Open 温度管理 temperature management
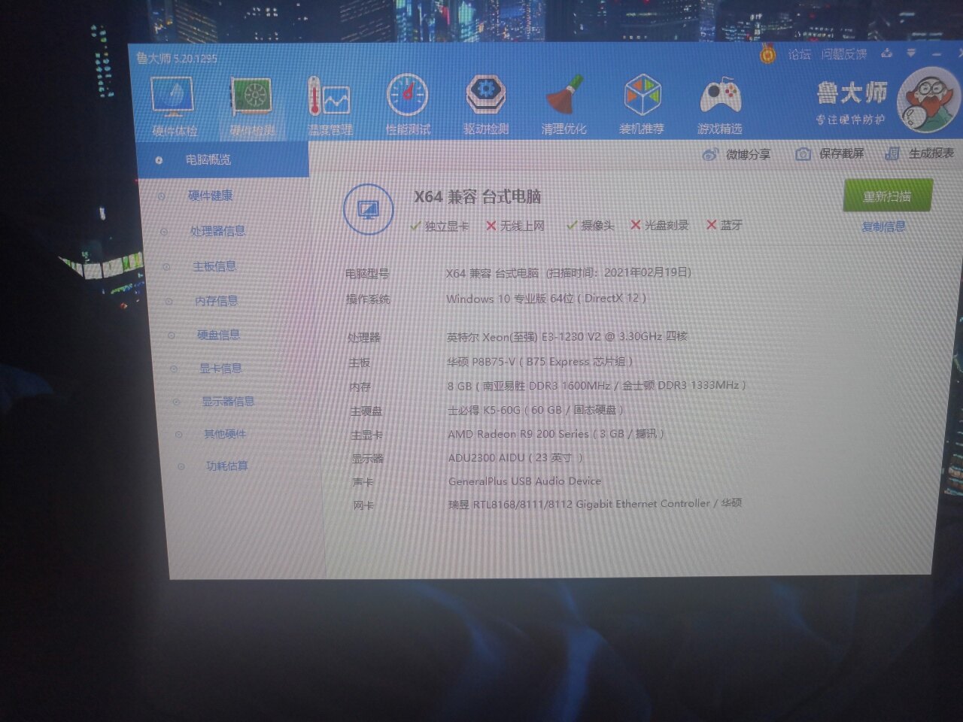 click(330, 105)
